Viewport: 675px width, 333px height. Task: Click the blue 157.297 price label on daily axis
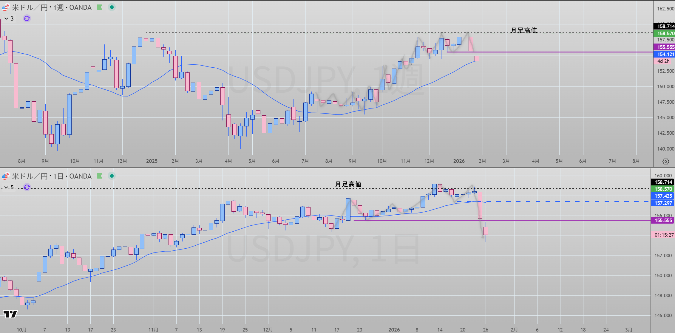pos(663,203)
